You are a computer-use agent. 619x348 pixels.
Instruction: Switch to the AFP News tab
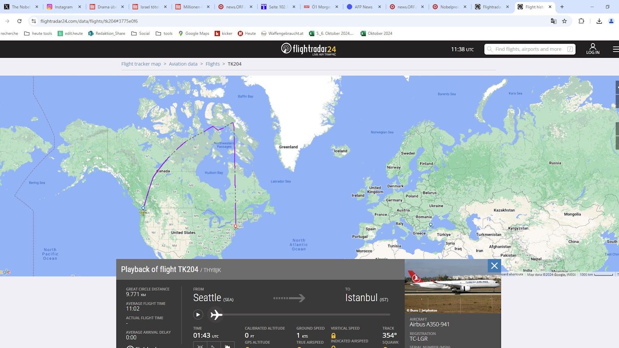pos(364,7)
